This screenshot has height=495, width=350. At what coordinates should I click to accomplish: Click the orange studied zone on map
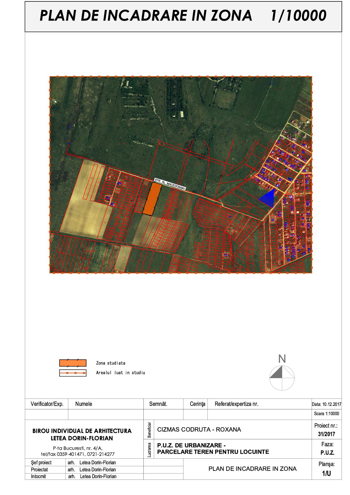[x=152, y=199]
